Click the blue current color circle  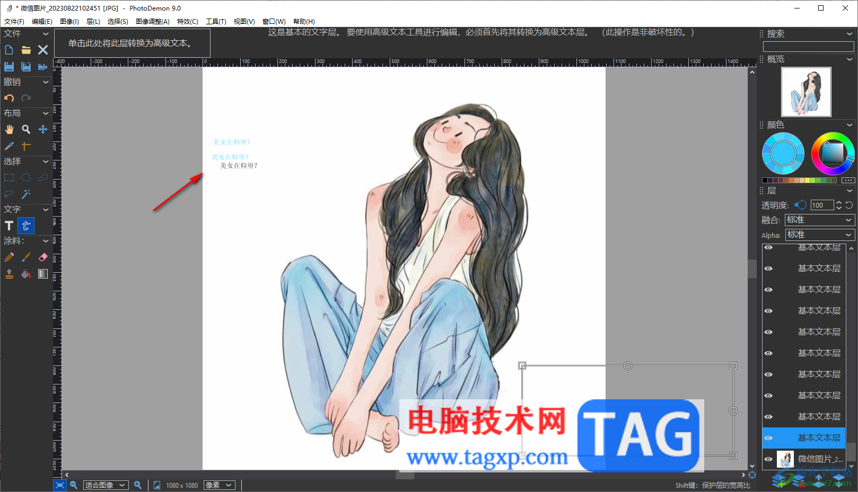click(x=783, y=154)
